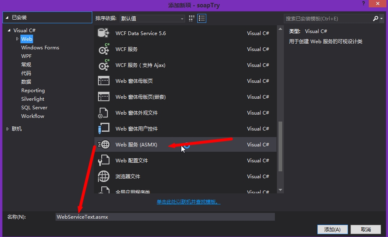Click the template list scroll down arrow
388x237 pixels.
coord(280,190)
